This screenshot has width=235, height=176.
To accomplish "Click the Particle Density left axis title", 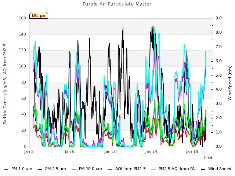I will pos(5,84).
